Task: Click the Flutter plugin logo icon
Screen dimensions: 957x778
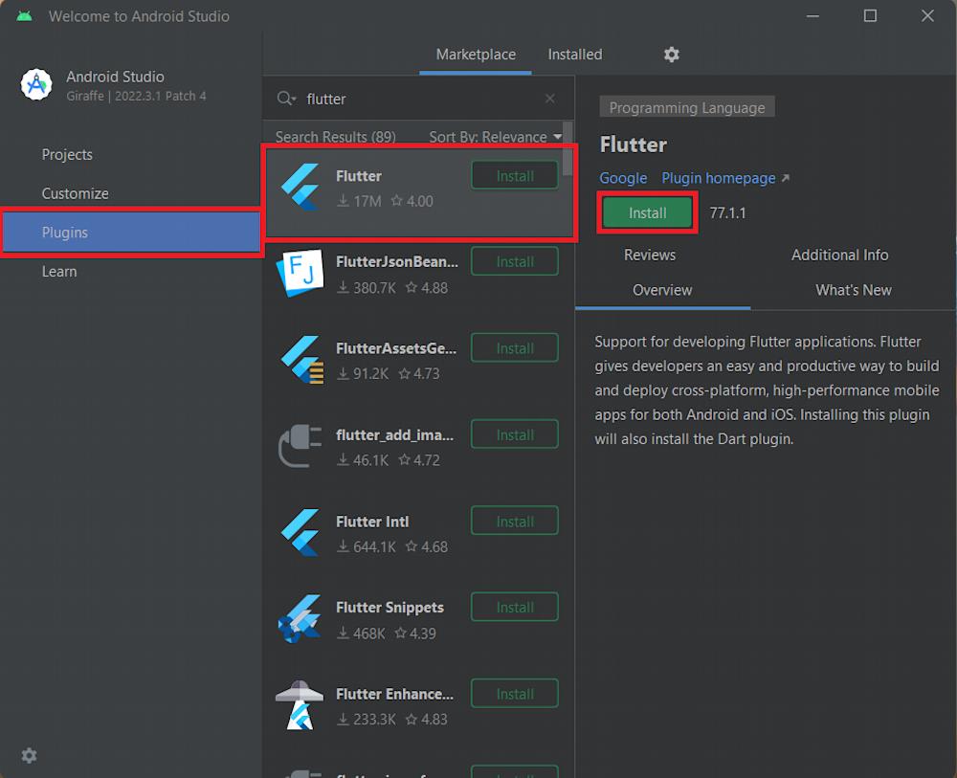Action: point(300,187)
